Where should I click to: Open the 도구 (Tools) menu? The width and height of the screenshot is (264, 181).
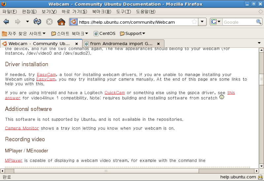[123, 12]
